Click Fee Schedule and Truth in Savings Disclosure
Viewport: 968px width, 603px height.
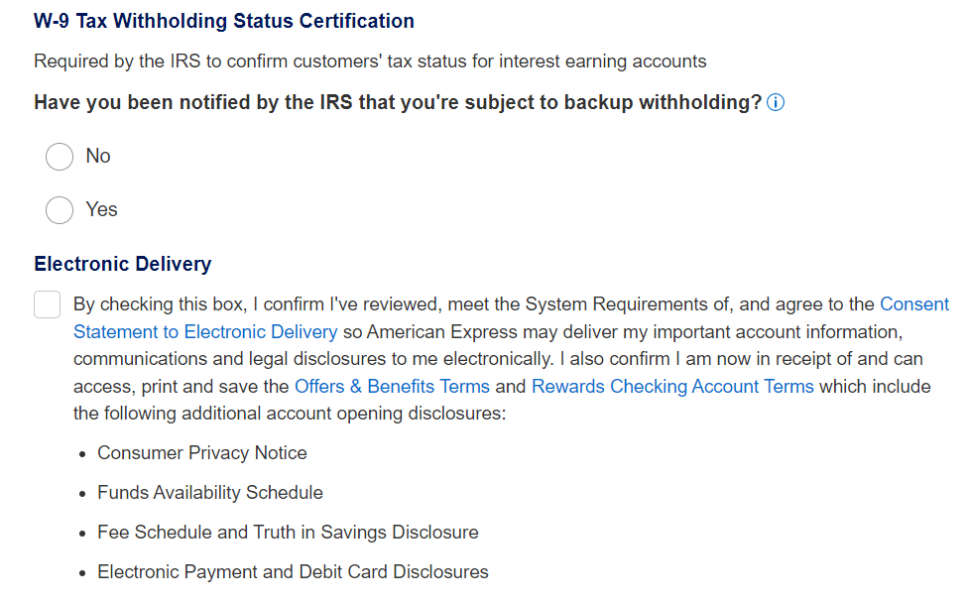pos(288,533)
